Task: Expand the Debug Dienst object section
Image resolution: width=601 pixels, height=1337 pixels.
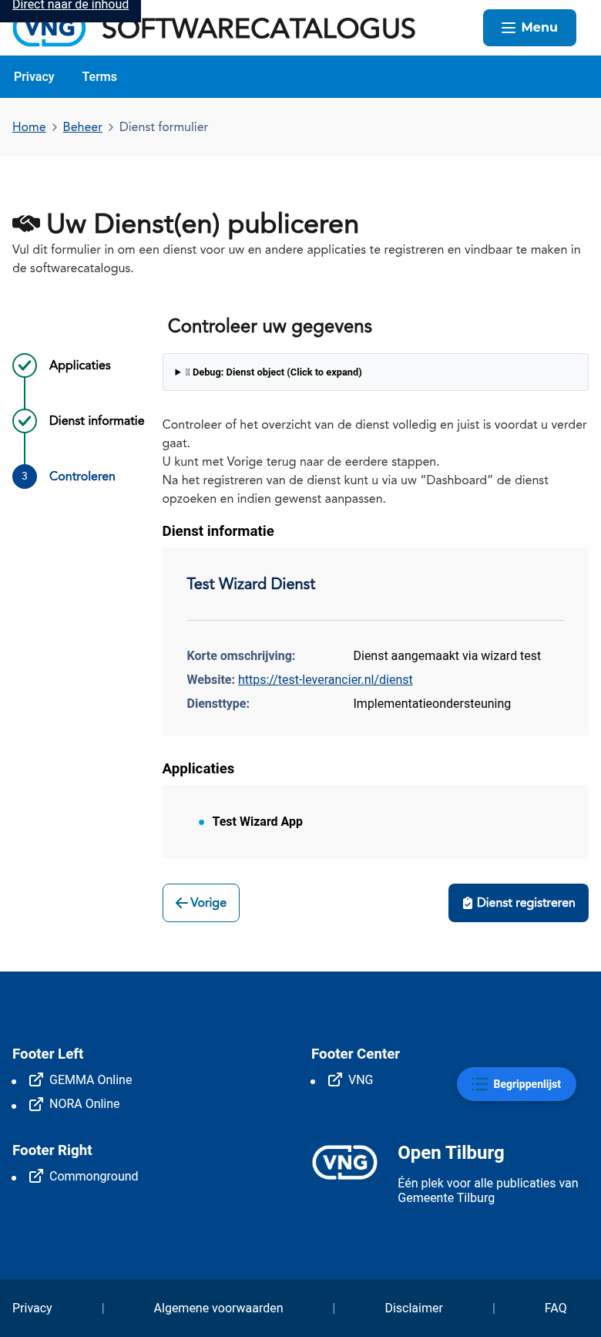Action: pyautogui.click(x=270, y=372)
